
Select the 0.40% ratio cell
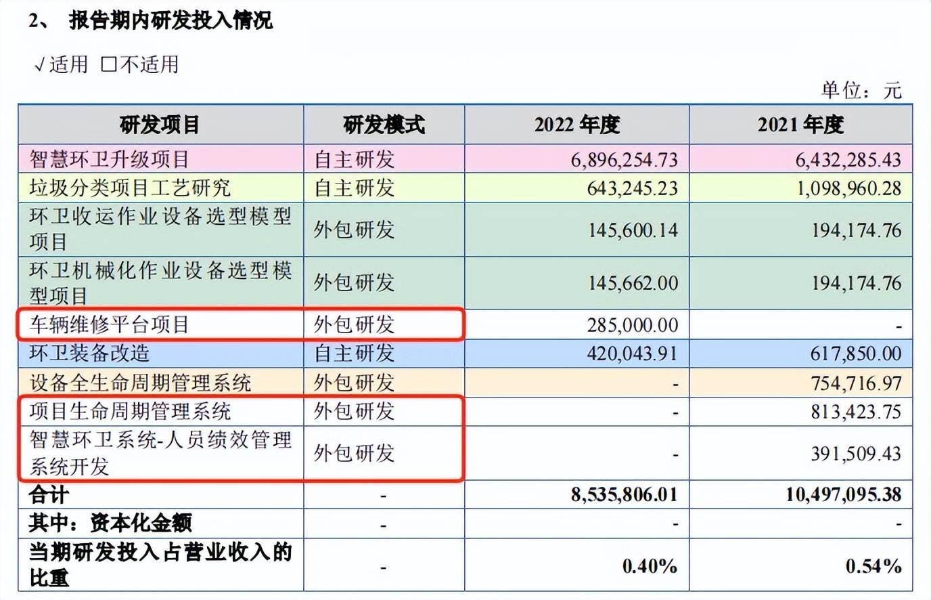point(650,566)
